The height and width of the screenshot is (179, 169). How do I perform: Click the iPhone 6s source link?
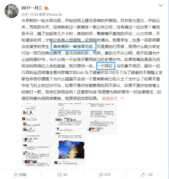click(54, 15)
